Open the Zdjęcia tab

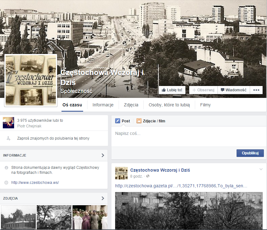click(x=131, y=105)
